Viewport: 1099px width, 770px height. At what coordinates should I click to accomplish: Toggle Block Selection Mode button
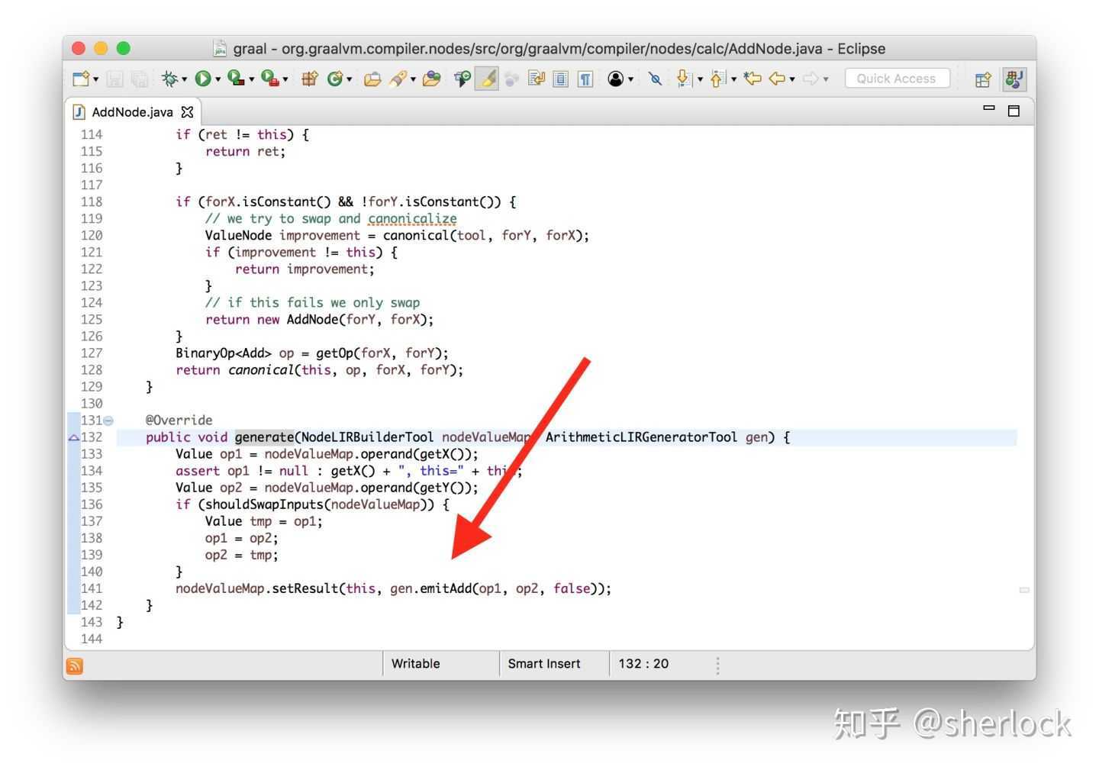[x=561, y=79]
